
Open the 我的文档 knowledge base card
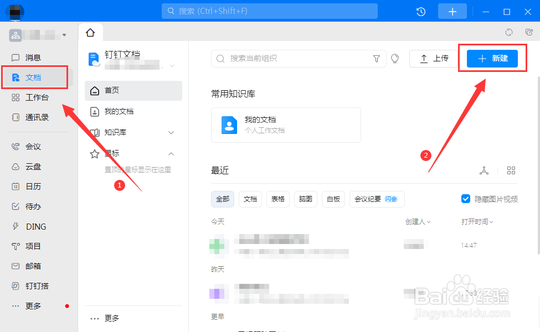(286, 125)
